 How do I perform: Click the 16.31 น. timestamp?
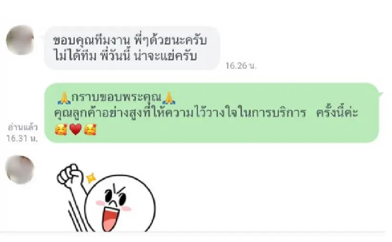tap(22, 138)
